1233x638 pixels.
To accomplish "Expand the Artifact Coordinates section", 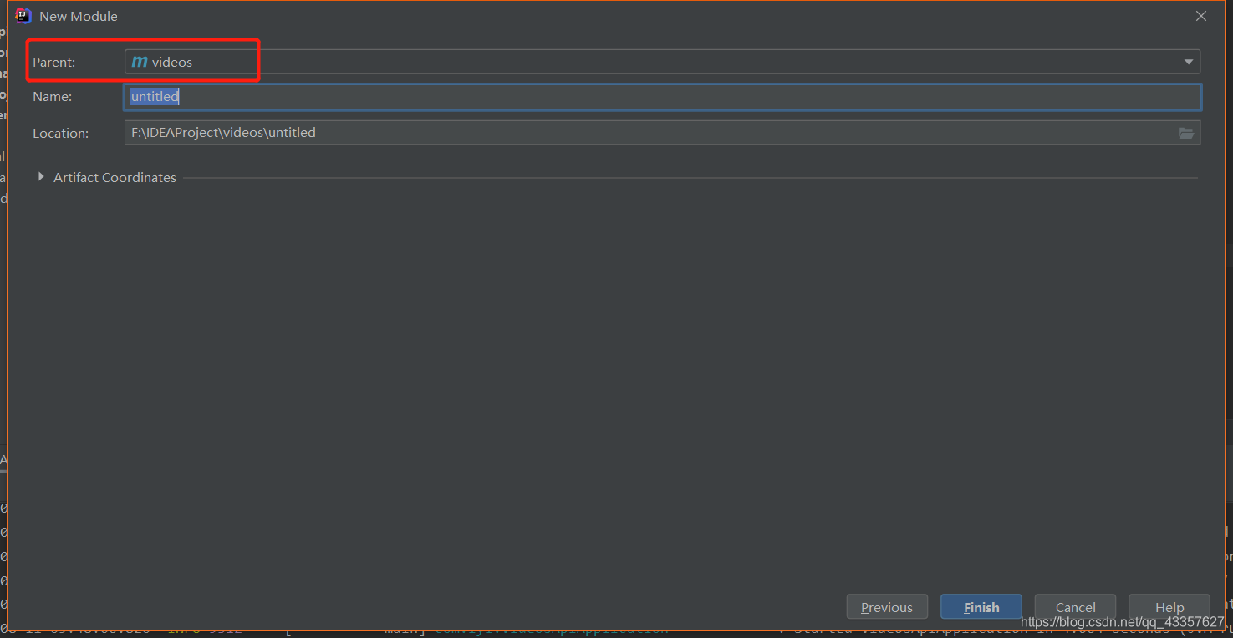I will coord(41,177).
